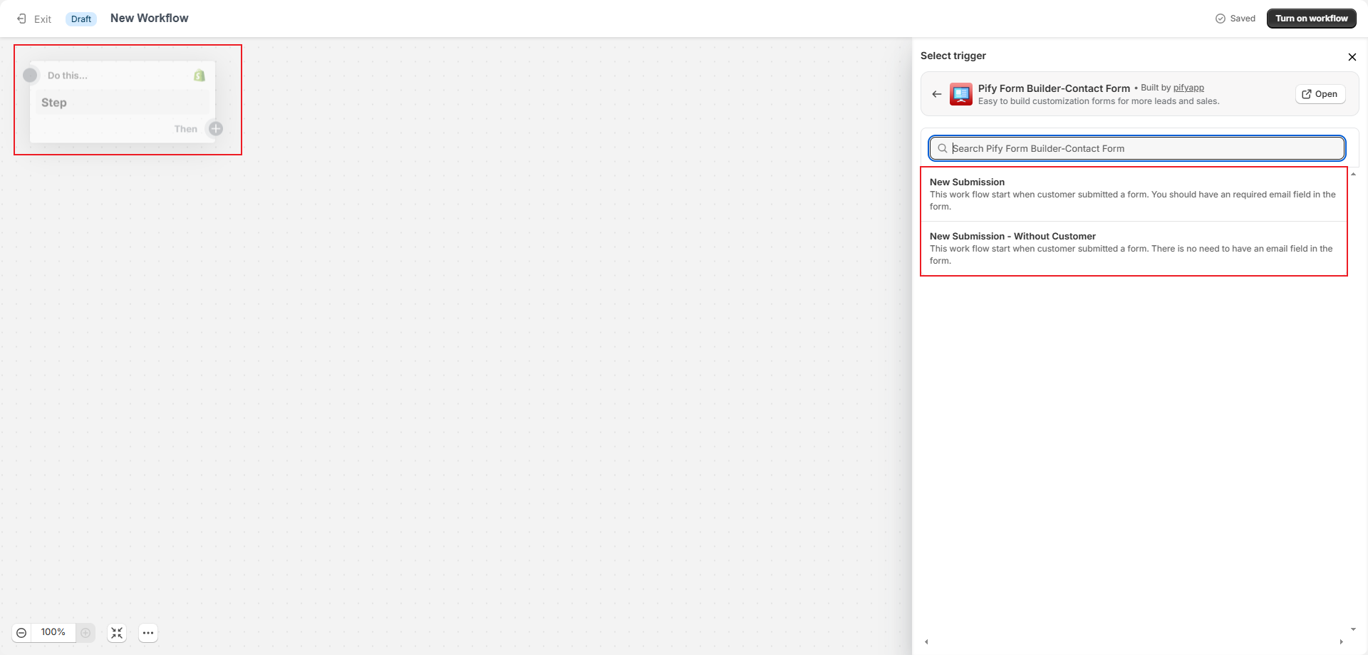Zoom out the workflow canvas

pyautogui.click(x=21, y=633)
